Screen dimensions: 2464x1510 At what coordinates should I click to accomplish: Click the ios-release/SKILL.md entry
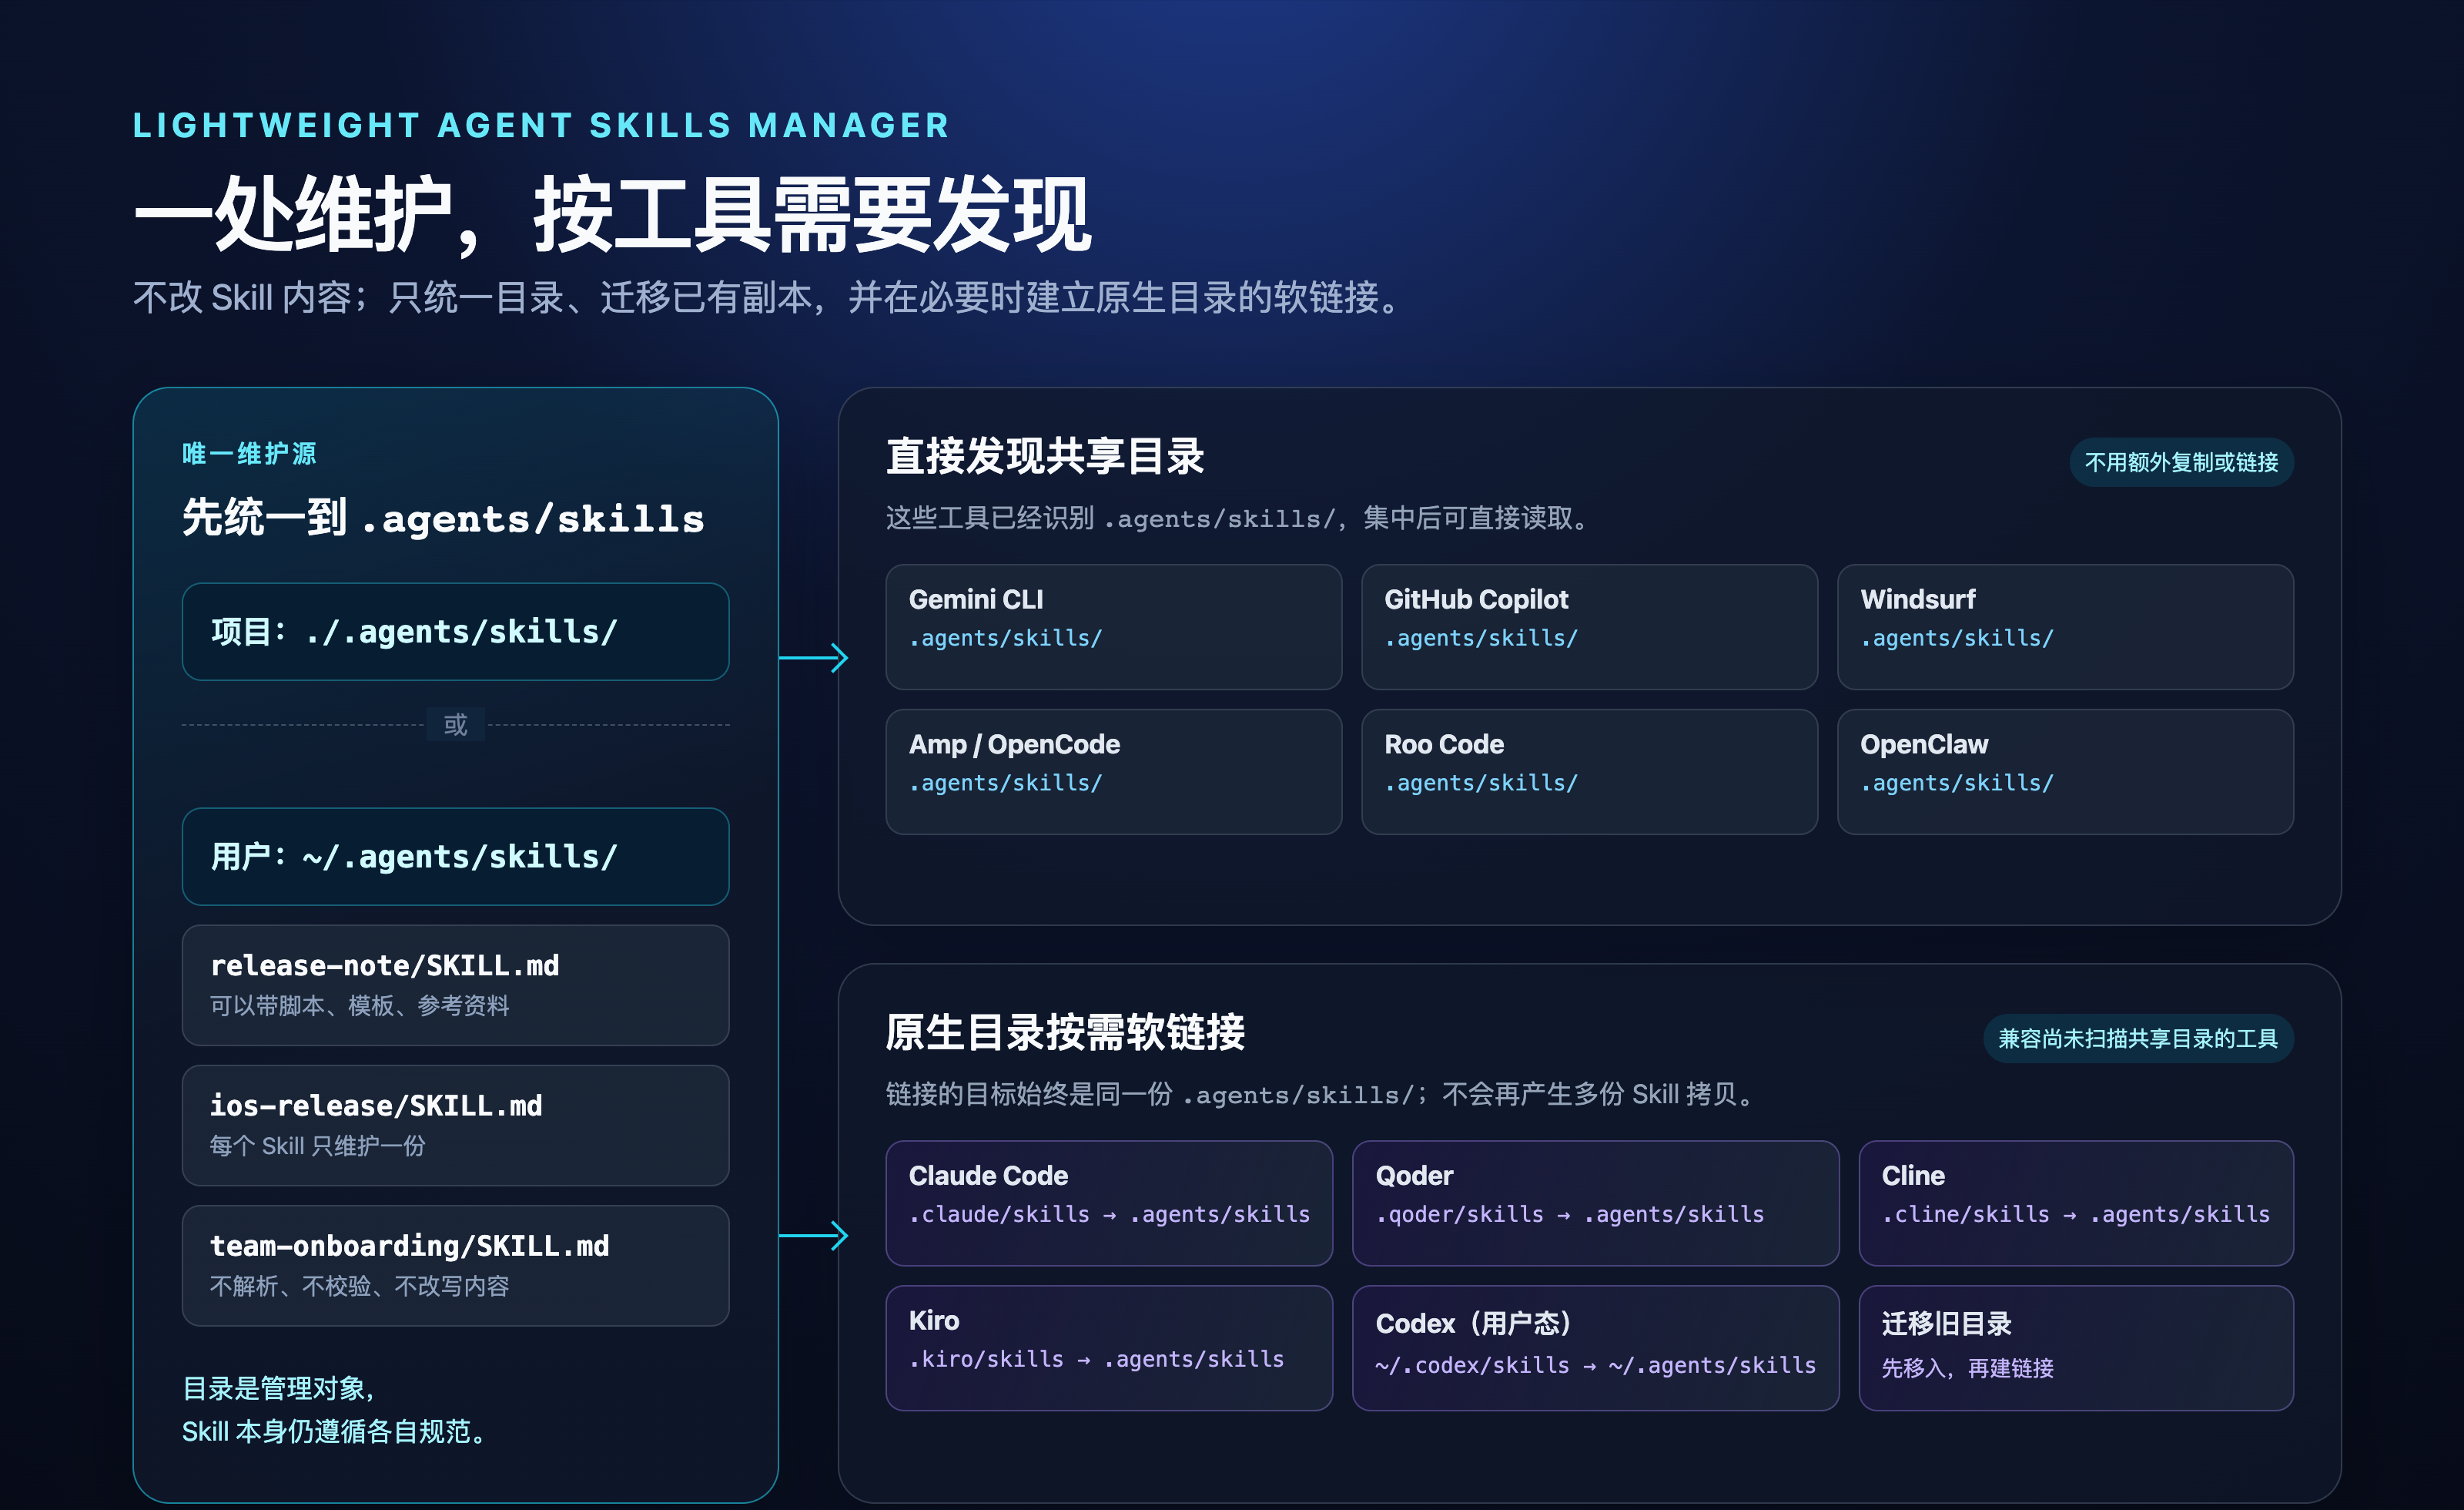coord(455,1126)
